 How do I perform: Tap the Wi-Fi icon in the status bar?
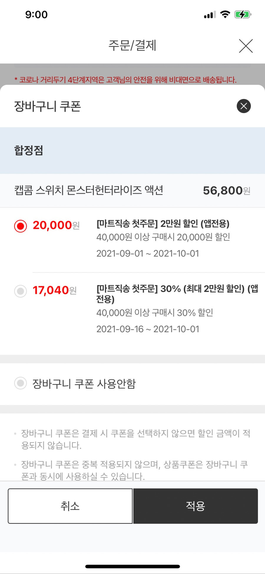tap(225, 14)
